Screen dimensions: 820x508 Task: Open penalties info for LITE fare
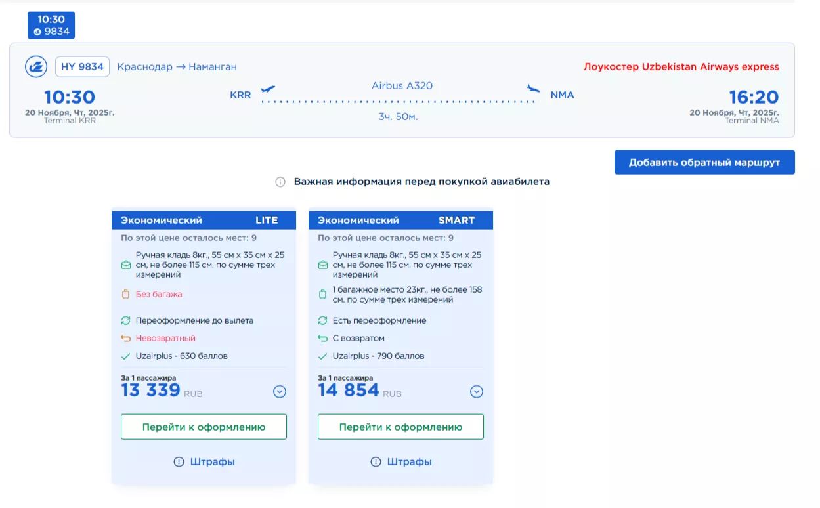(x=204, y=462)
